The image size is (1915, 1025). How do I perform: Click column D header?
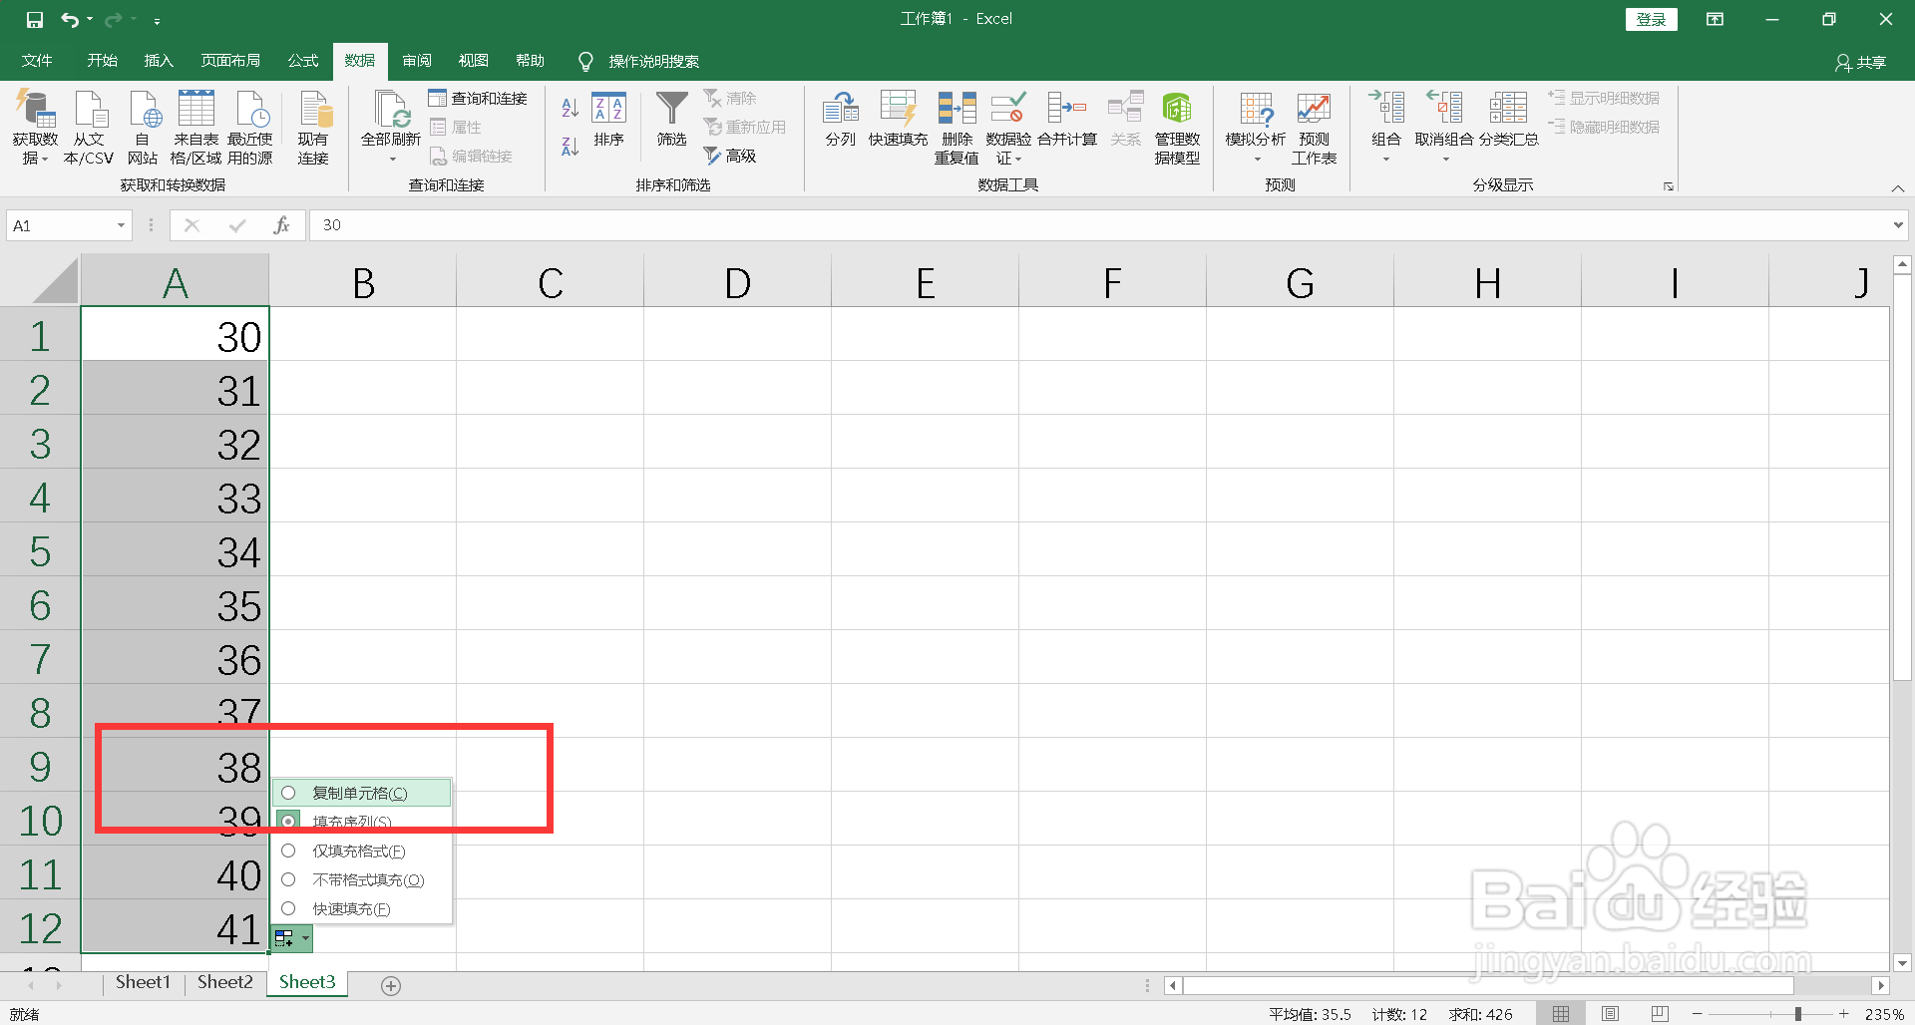(738, 283)
